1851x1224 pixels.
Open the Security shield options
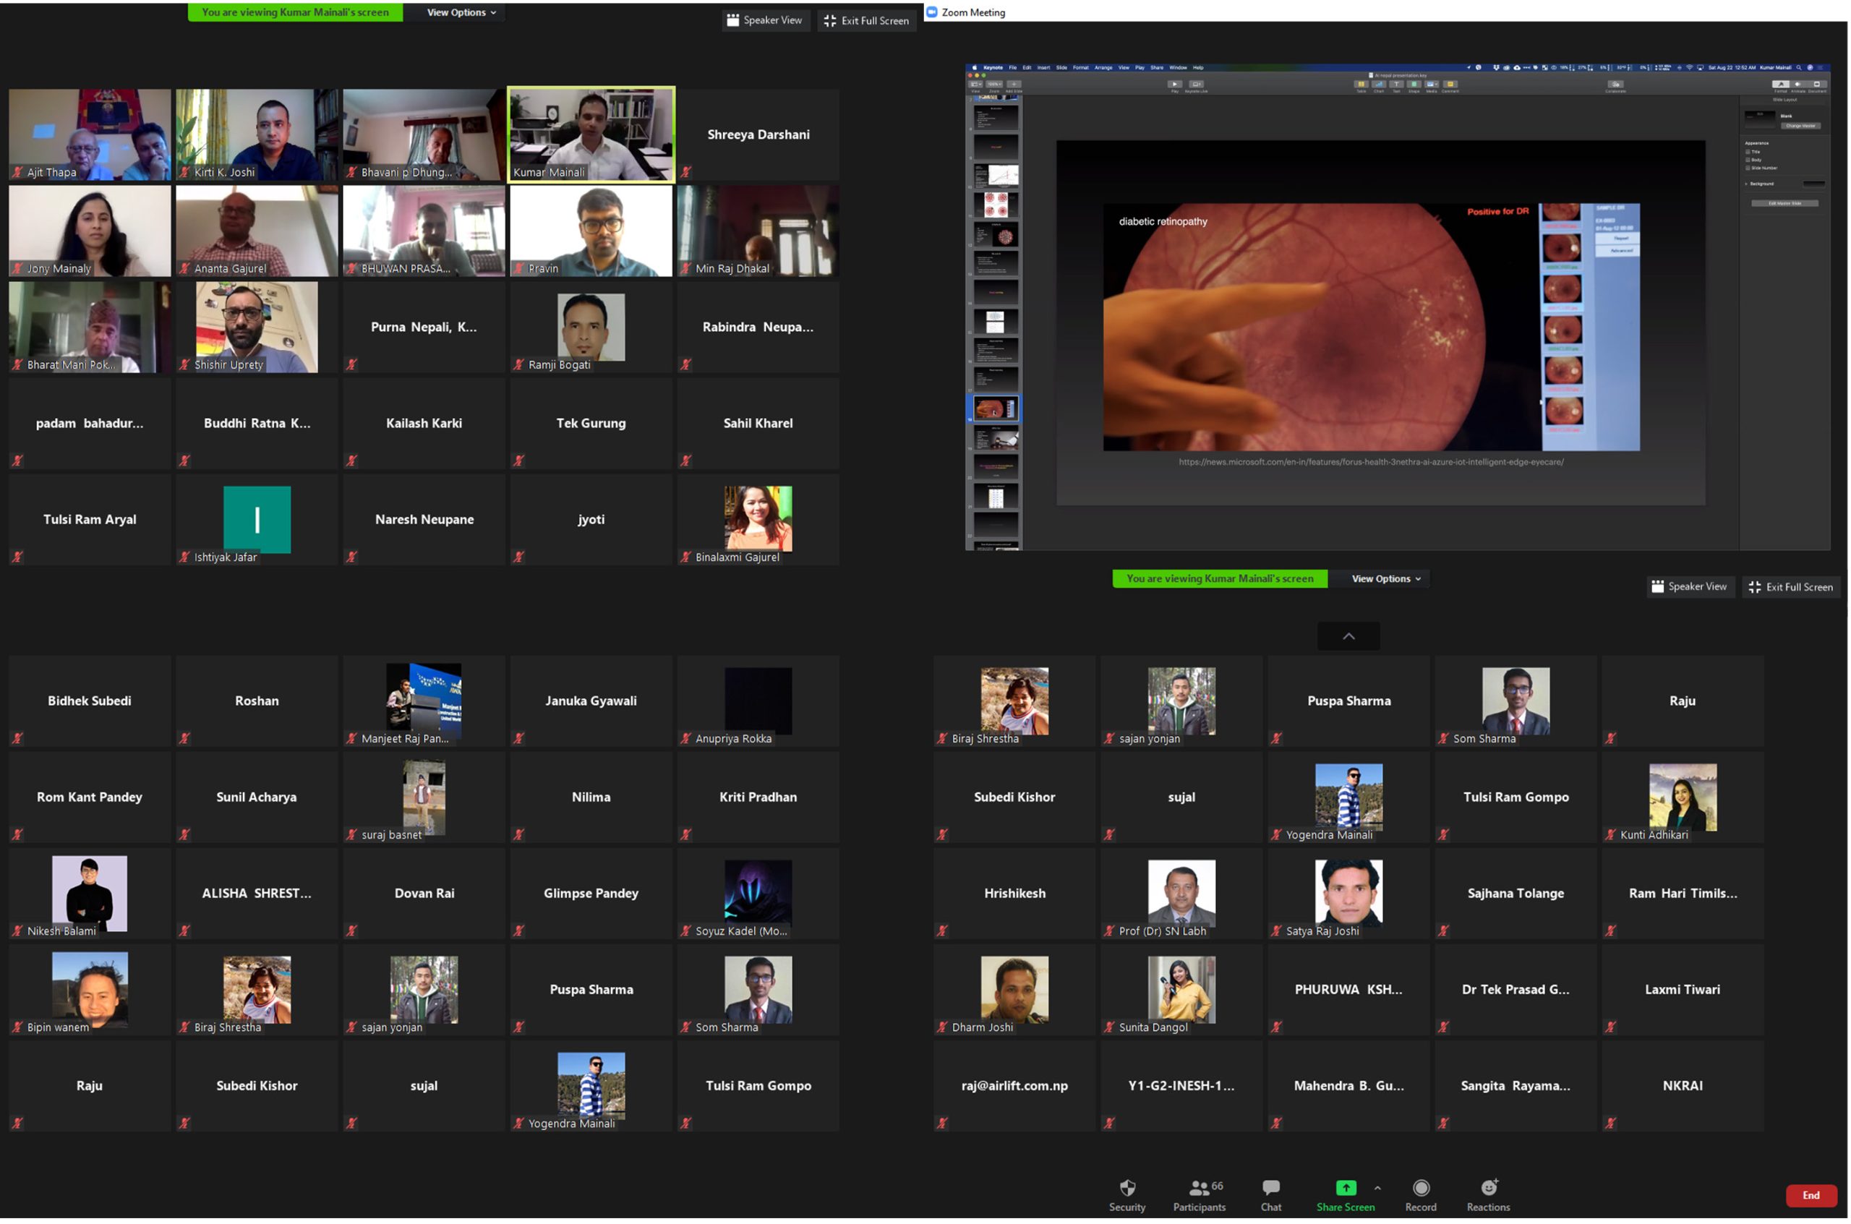1127,1188
